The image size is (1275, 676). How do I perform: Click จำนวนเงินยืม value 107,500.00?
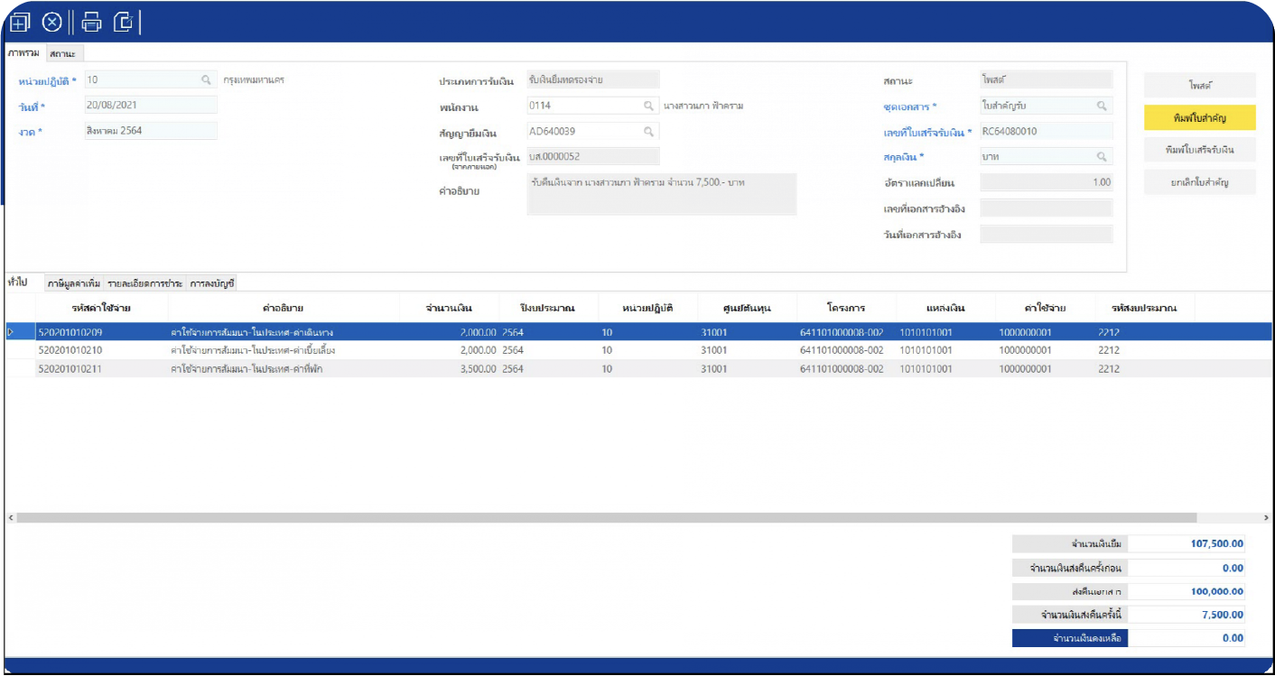(1187, 543)
